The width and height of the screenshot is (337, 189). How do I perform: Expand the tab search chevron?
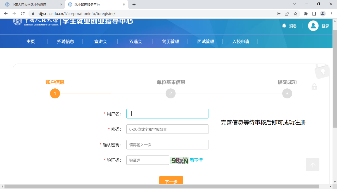coord(295,4)
